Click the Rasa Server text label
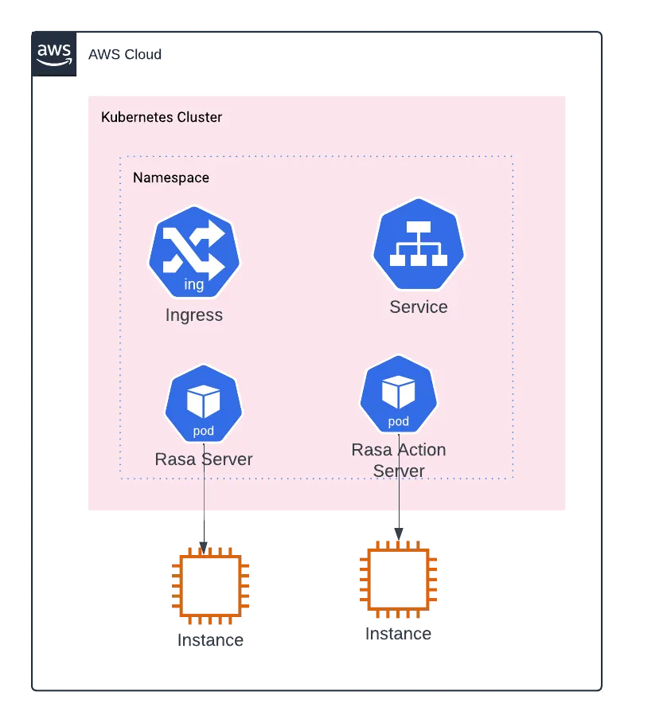This screenshot has height=723, width=663. [x=204, y=459]
